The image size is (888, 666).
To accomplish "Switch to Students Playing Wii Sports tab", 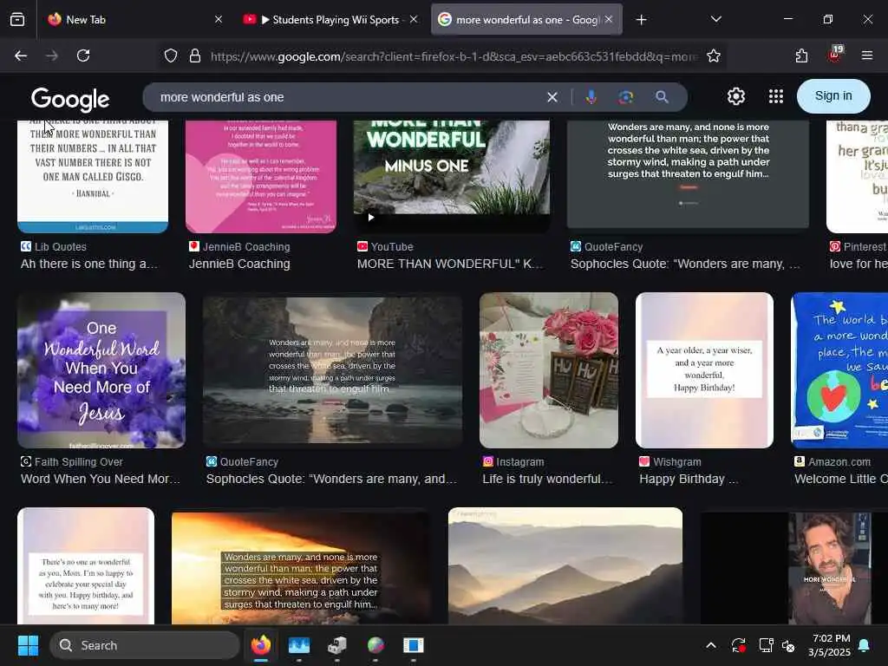I will [x=330, y=20].
